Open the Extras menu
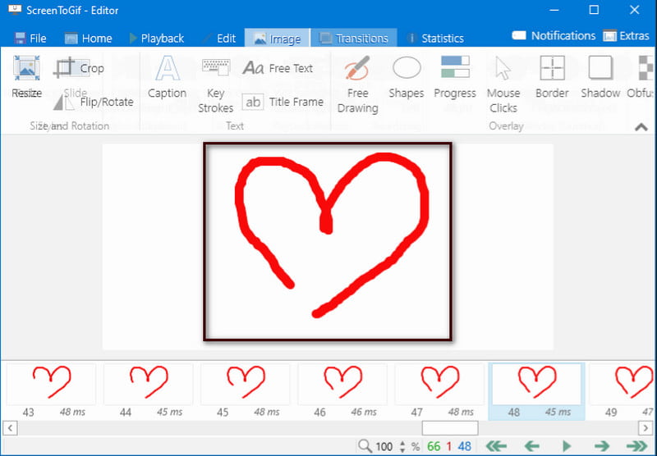657x456 pixels. [626, 36]
